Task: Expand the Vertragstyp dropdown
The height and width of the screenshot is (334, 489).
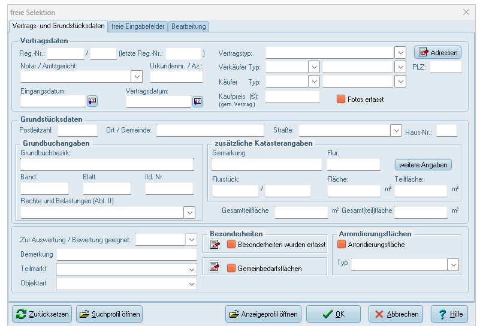Action: coord(401,52)
